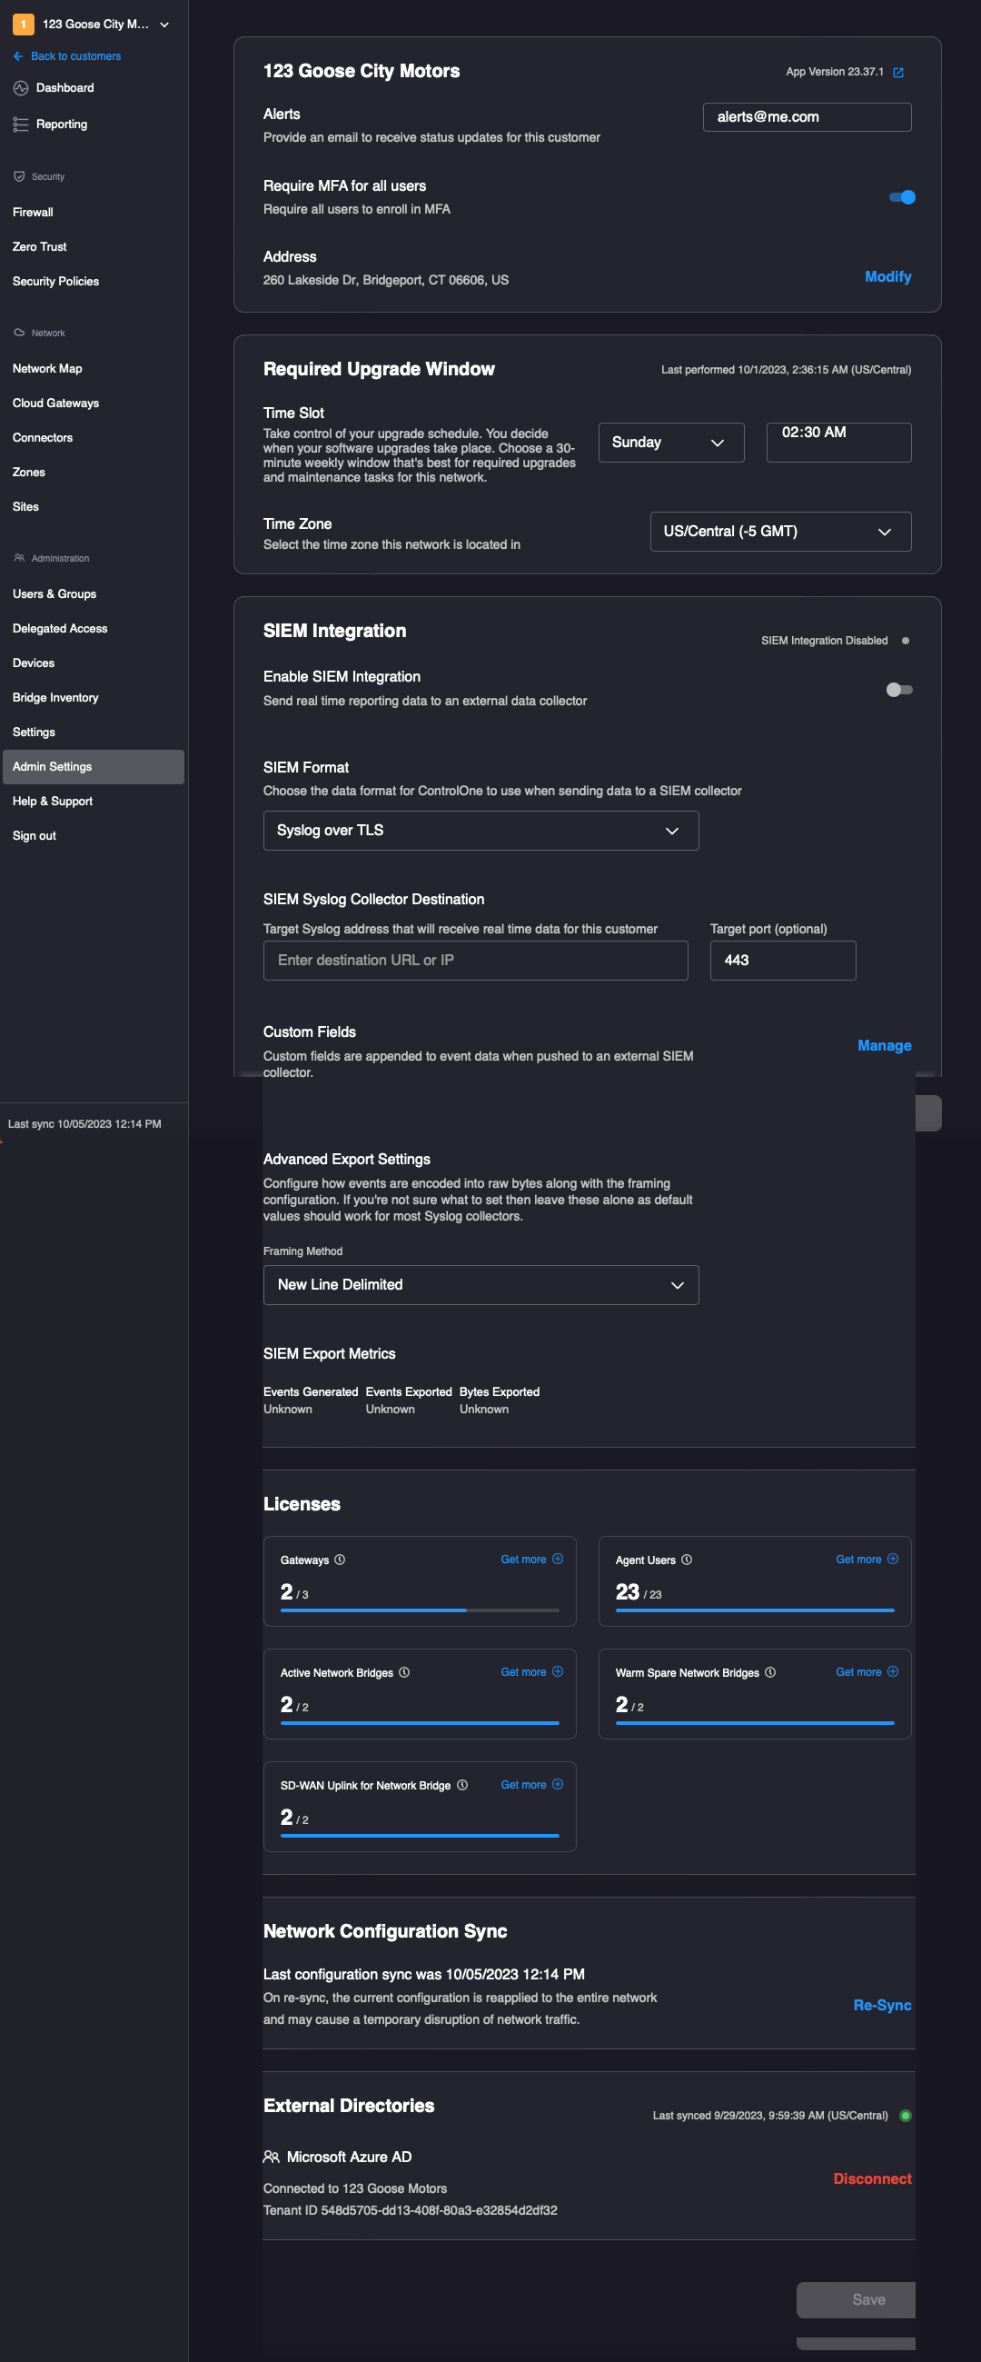The height and width of the screenshot is (2362, 981).
Task: Disconnect Microsoft Azure AD
Action: 871,2178
